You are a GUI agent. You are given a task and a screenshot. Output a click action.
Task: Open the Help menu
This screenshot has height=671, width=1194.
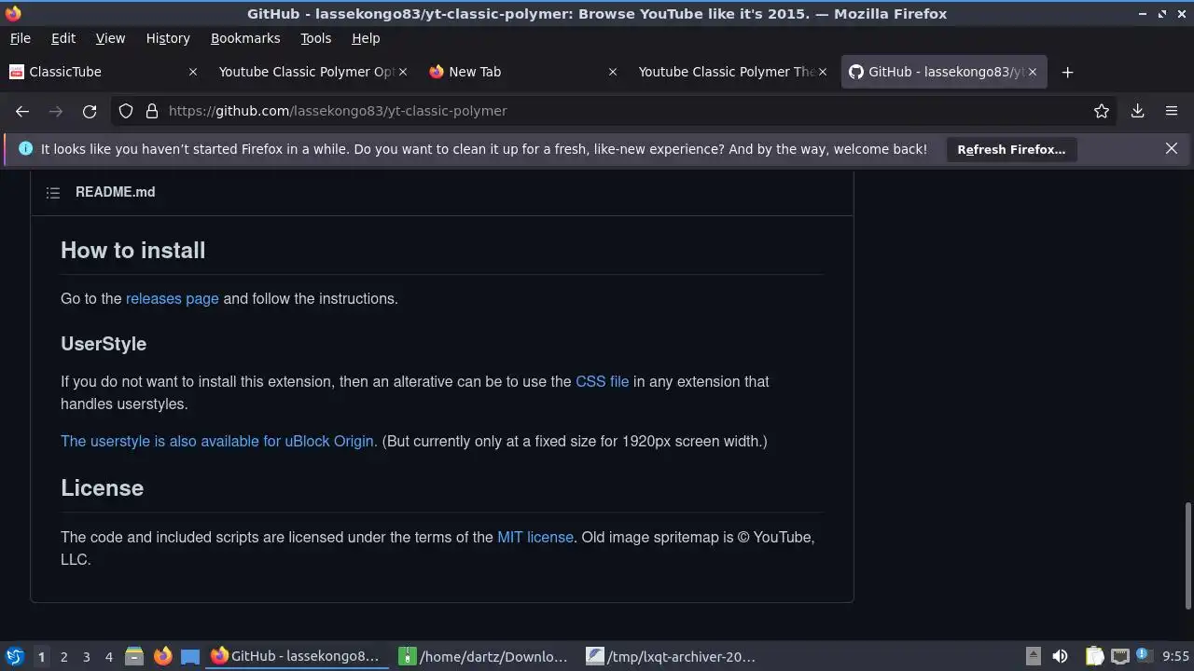(366, 38)
